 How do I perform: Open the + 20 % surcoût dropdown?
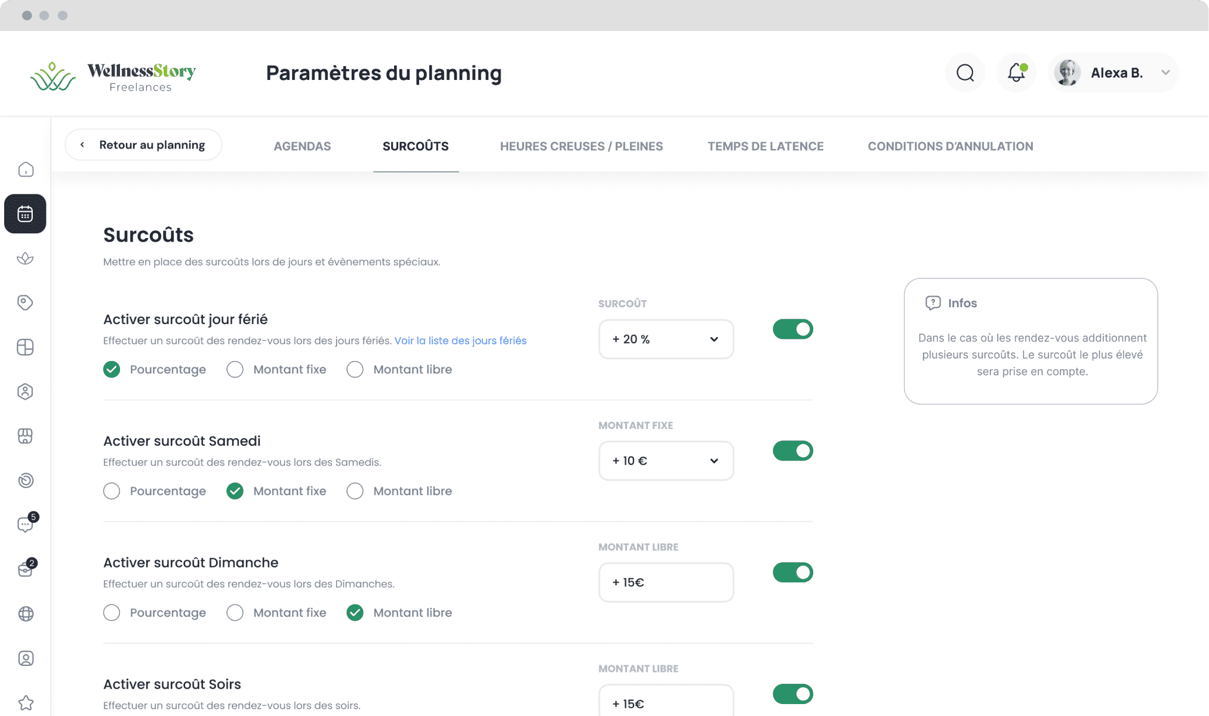[666, 340]
